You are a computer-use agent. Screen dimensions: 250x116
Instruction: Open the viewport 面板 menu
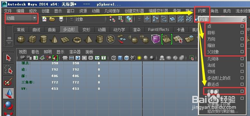pyautogui.click(x=89, y=52)
